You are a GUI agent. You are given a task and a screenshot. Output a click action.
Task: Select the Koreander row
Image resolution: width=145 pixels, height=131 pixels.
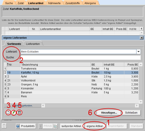point(71,88)
